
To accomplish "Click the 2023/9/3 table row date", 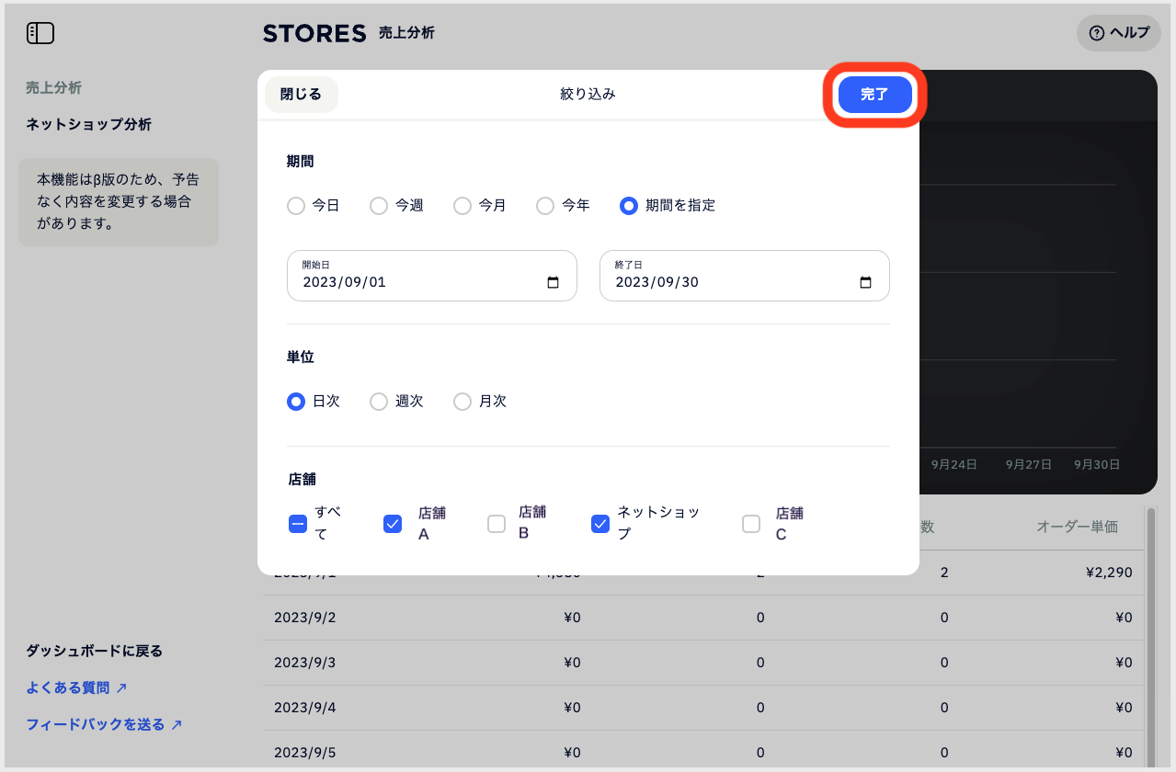I will click(x=305, y=663).
